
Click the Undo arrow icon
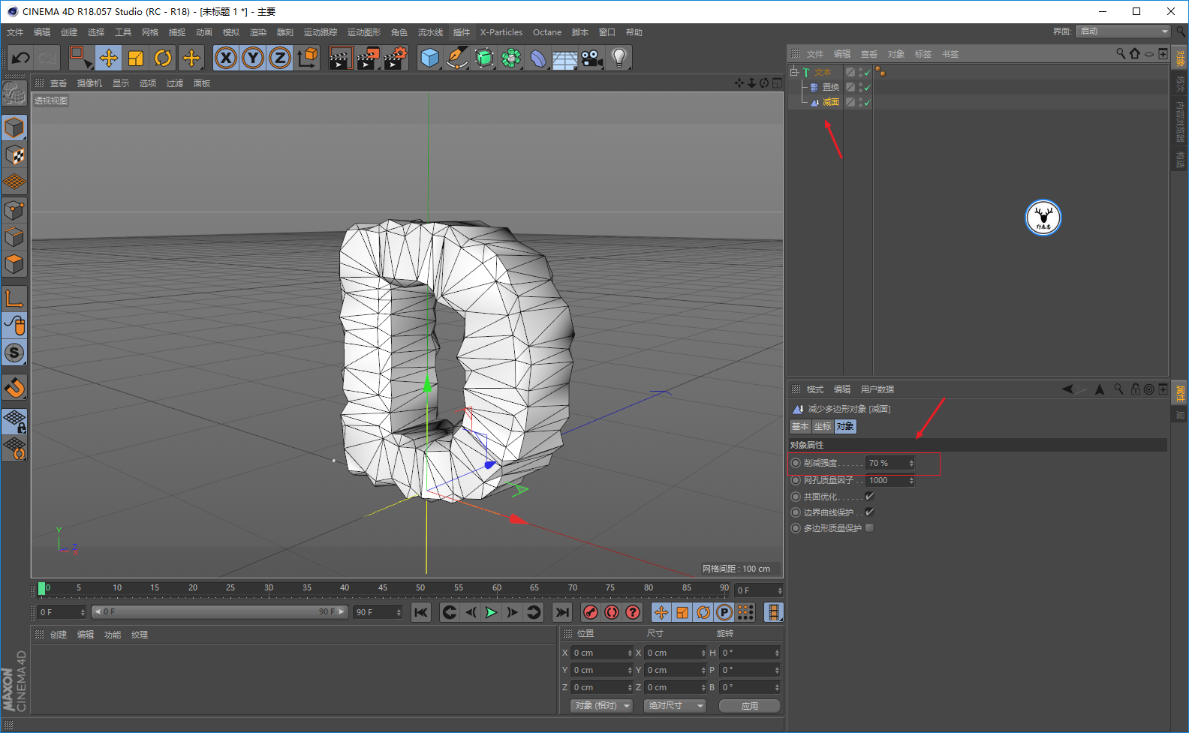[21, 58]
